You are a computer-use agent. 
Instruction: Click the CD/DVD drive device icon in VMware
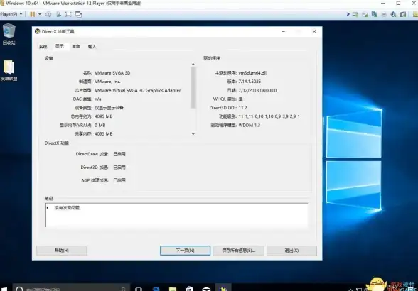[365, 14]
